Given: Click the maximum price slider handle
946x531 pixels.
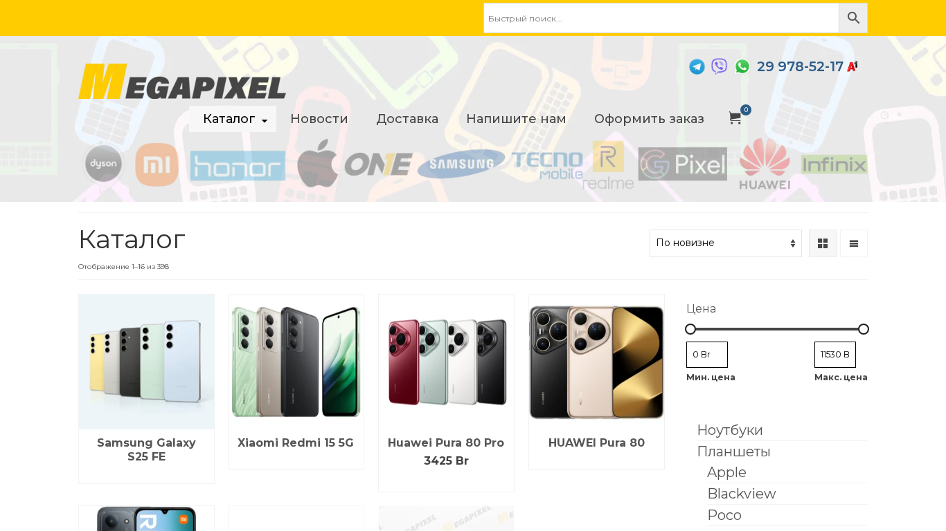Looking at the screenshot, I should coord(863,329).
